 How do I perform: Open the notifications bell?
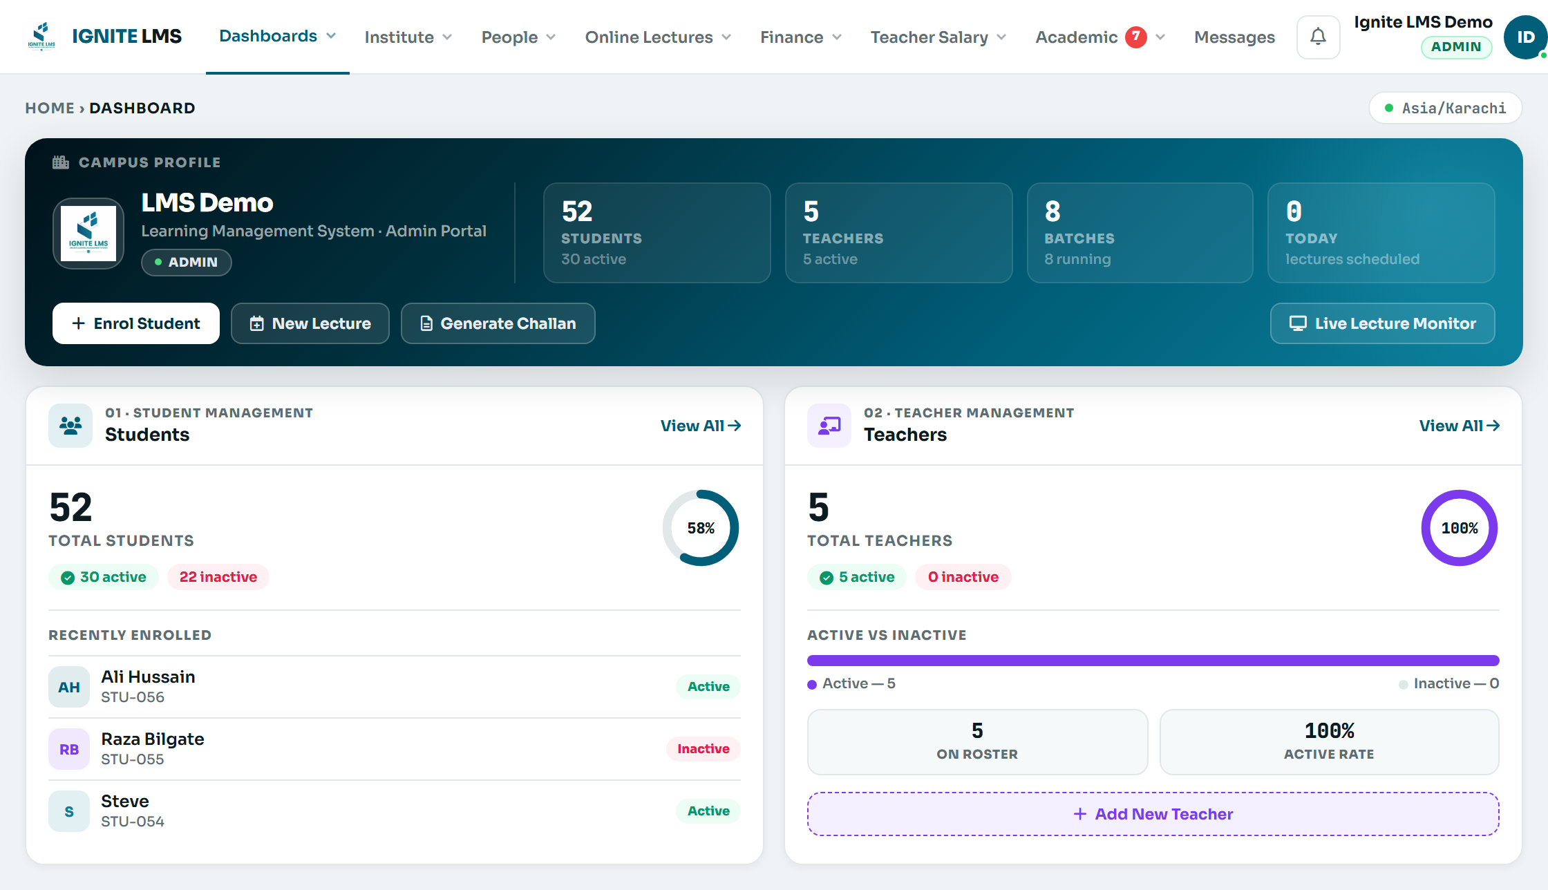[1318, 37]
